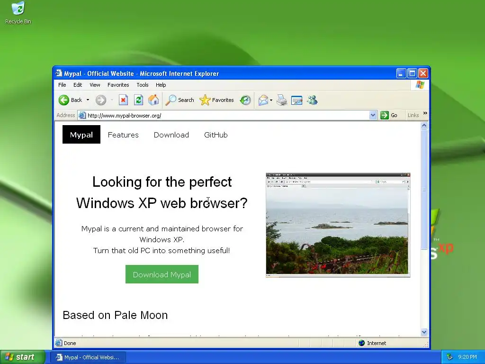Click the scrollbar up arrow

424,125
